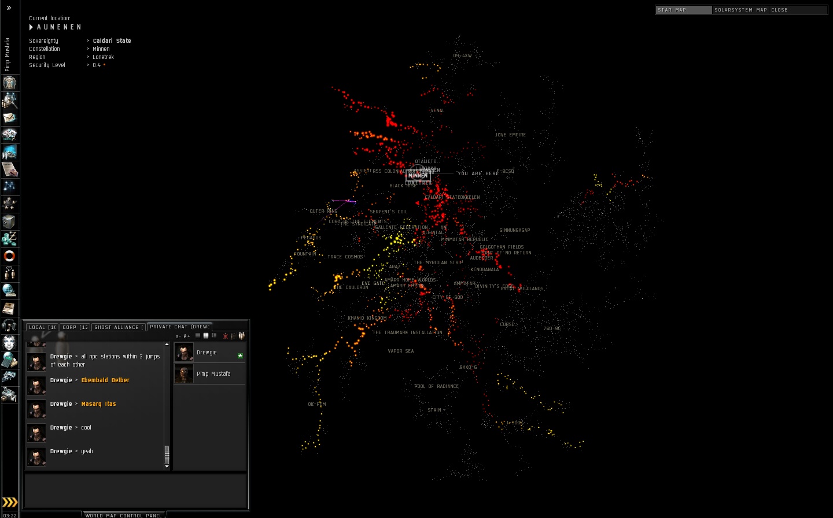Screen dimensions: 833x518
Task: Switch to the Ghost Alliance chat tab
Action: pos(119,327)
